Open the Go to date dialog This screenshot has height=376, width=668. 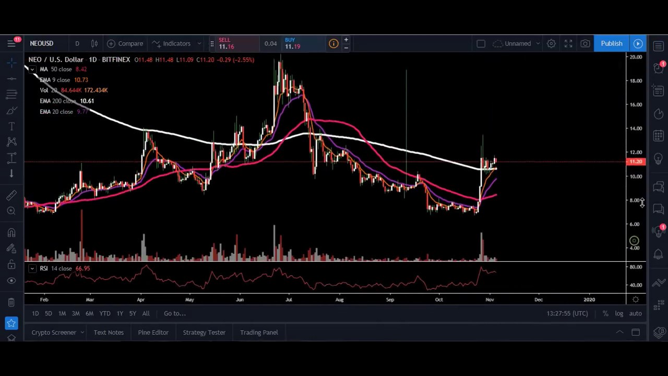pyautogui.click(x=175, y=313)
